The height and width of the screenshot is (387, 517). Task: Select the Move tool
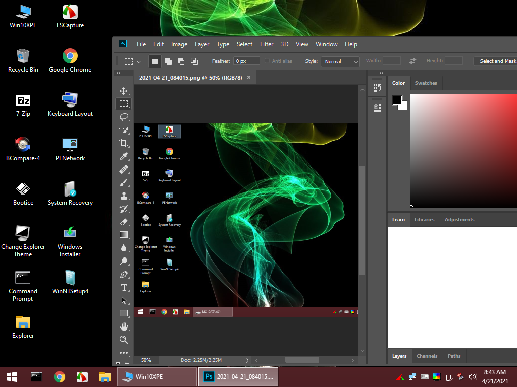coord(124,91)
